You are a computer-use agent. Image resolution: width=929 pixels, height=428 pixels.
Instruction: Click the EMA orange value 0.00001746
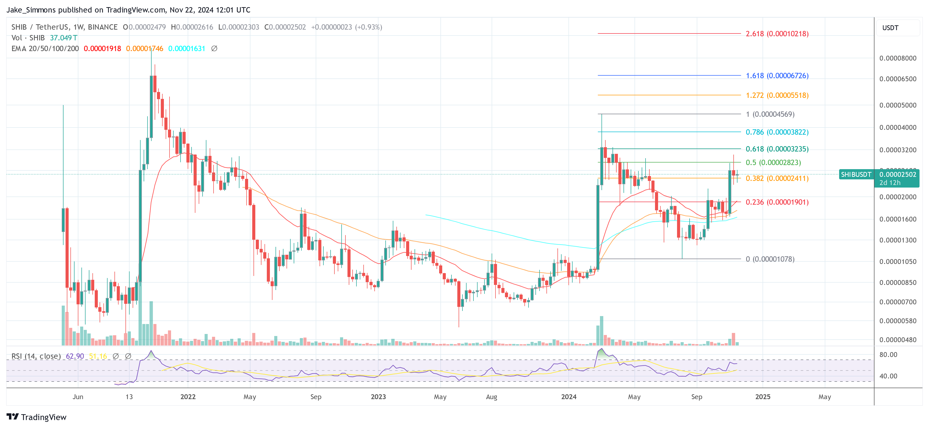click(145, 49)
